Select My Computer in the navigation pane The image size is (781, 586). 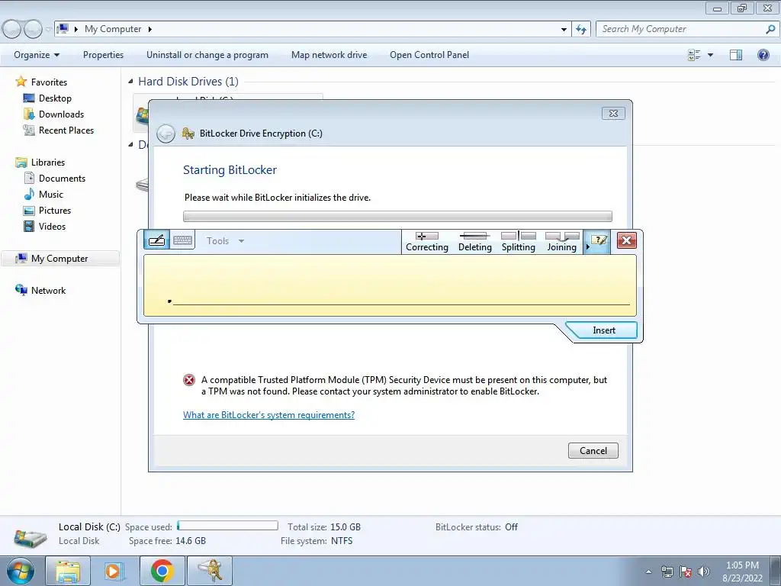tap(60, 259)
